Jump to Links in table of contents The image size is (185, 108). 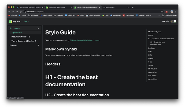pyautogui.click(x=150, y=55)
